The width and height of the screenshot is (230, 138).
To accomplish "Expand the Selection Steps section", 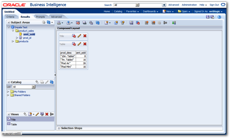I will [59, 128].
